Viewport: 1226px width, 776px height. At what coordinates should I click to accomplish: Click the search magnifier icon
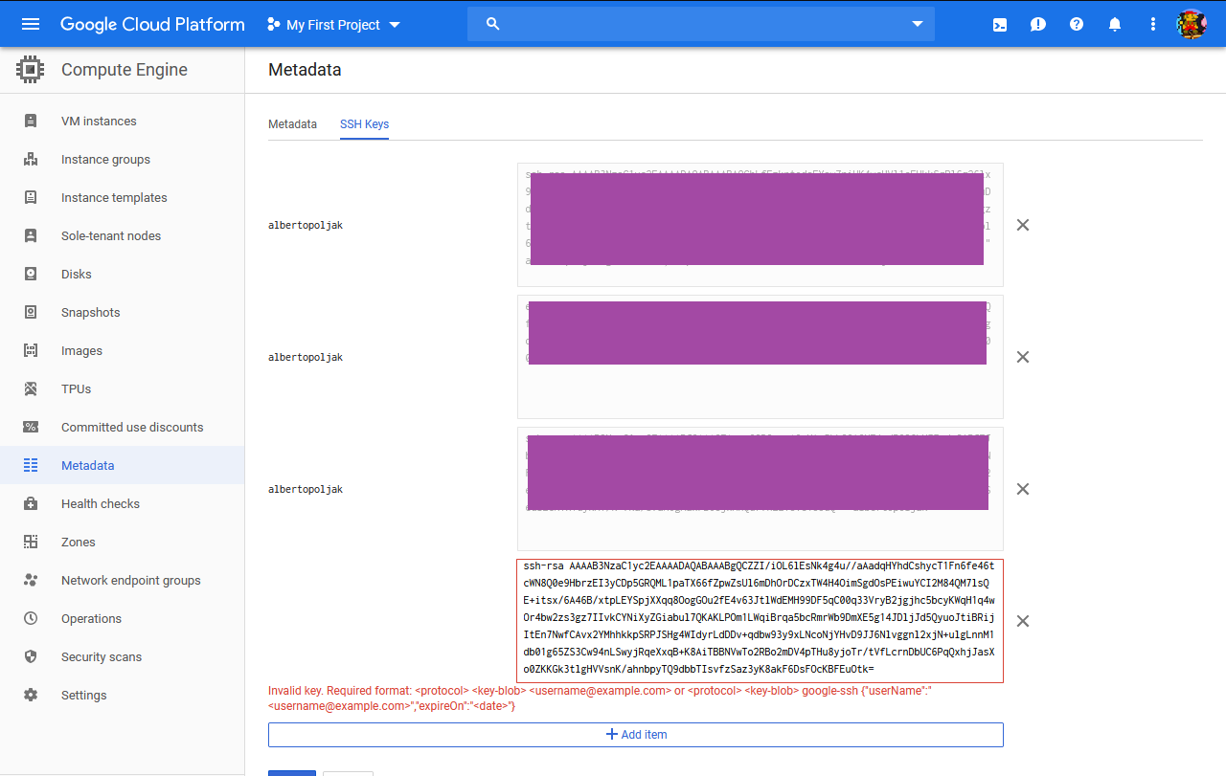click(x=493, y=24)
